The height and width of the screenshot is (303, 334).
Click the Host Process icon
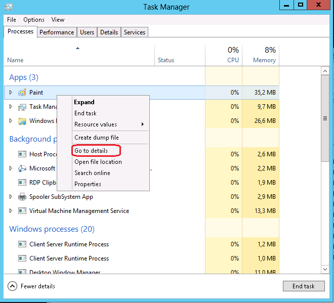coord(22,154)
